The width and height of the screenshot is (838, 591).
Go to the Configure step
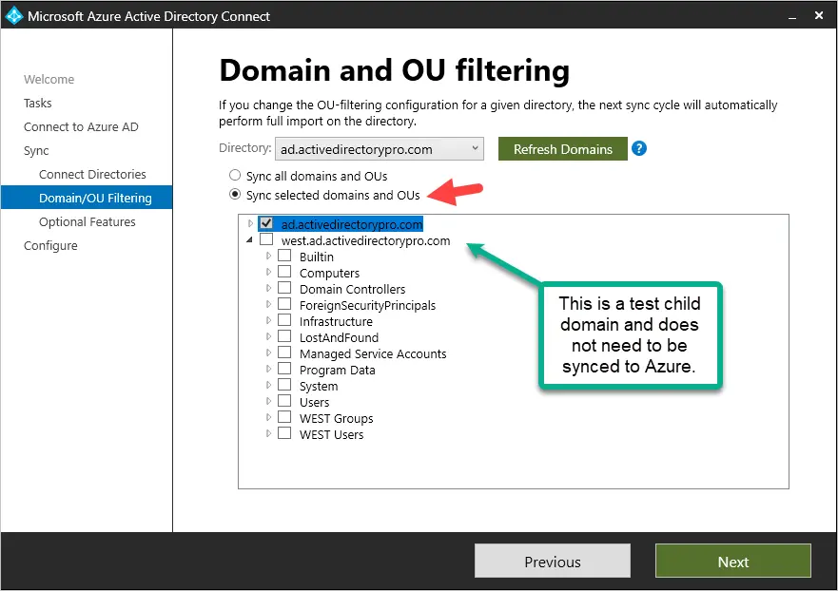(x=50, y=245)
